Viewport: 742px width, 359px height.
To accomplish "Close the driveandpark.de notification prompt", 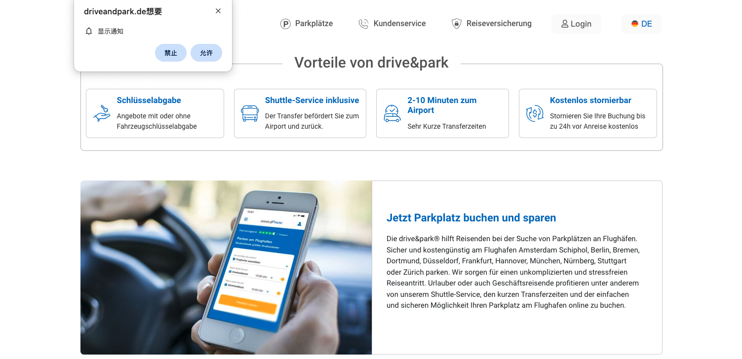I will 218,11.
